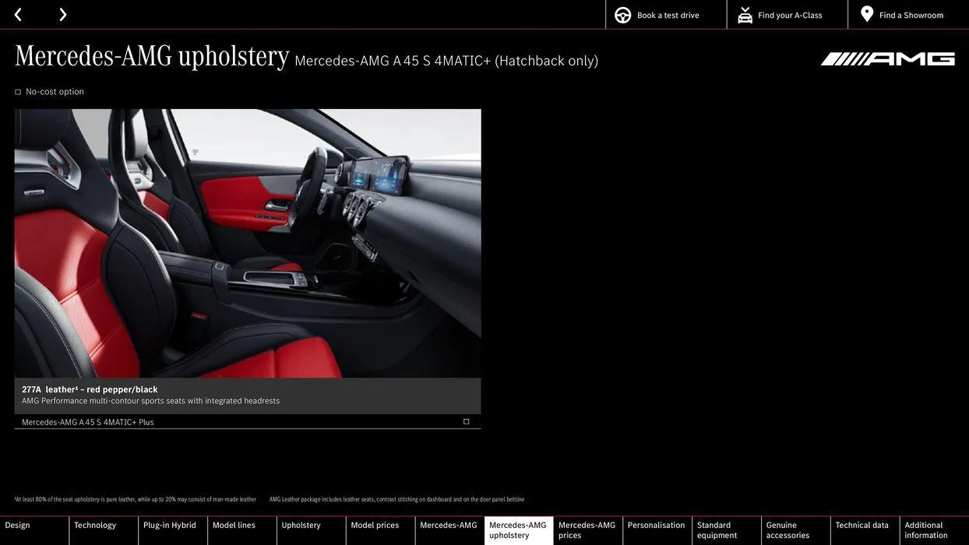969x545 pixels.
Task: Go to the next page arrow
Action: (x=62, y=15)
